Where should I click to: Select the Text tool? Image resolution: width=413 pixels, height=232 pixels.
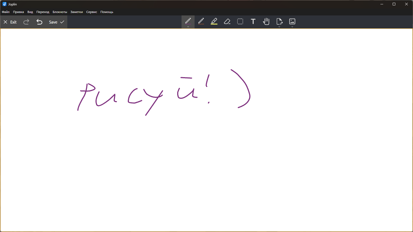point(253,21)
